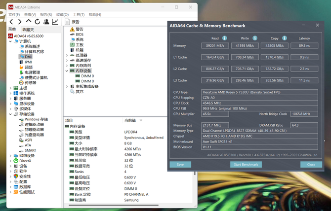
Task: Collapse the 存储设备 tree node
Action: (x=10, y=114)
